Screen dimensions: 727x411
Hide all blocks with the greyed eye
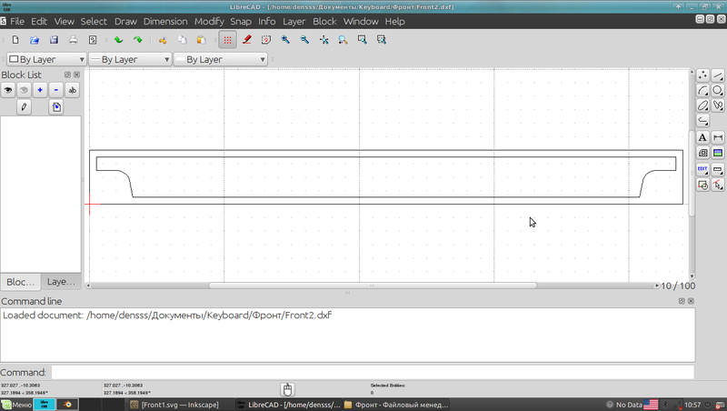pos(25,90)
